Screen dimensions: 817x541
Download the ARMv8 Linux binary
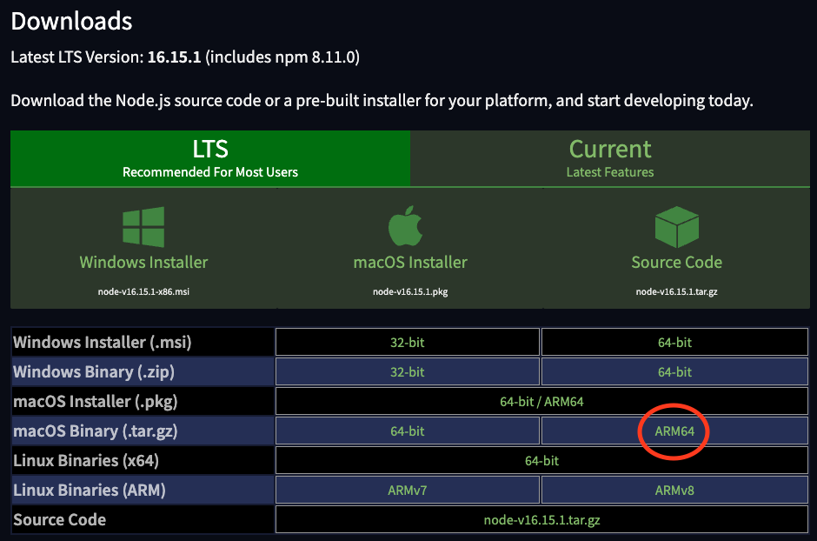[x=674, y=491]
